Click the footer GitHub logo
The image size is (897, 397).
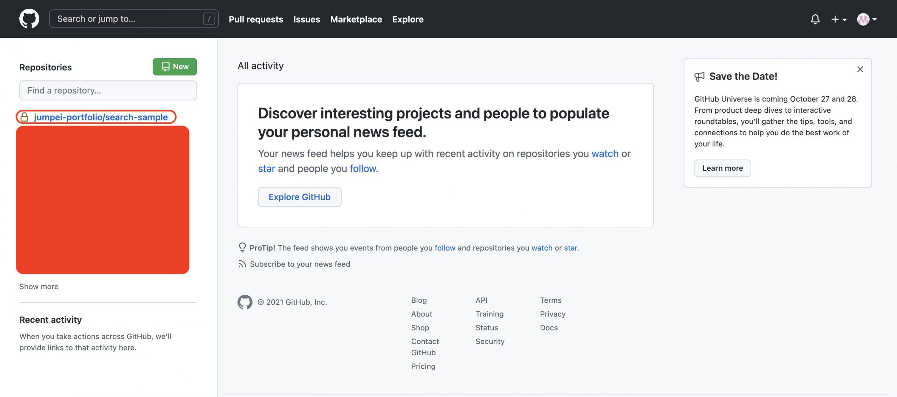tap(245, 302)
